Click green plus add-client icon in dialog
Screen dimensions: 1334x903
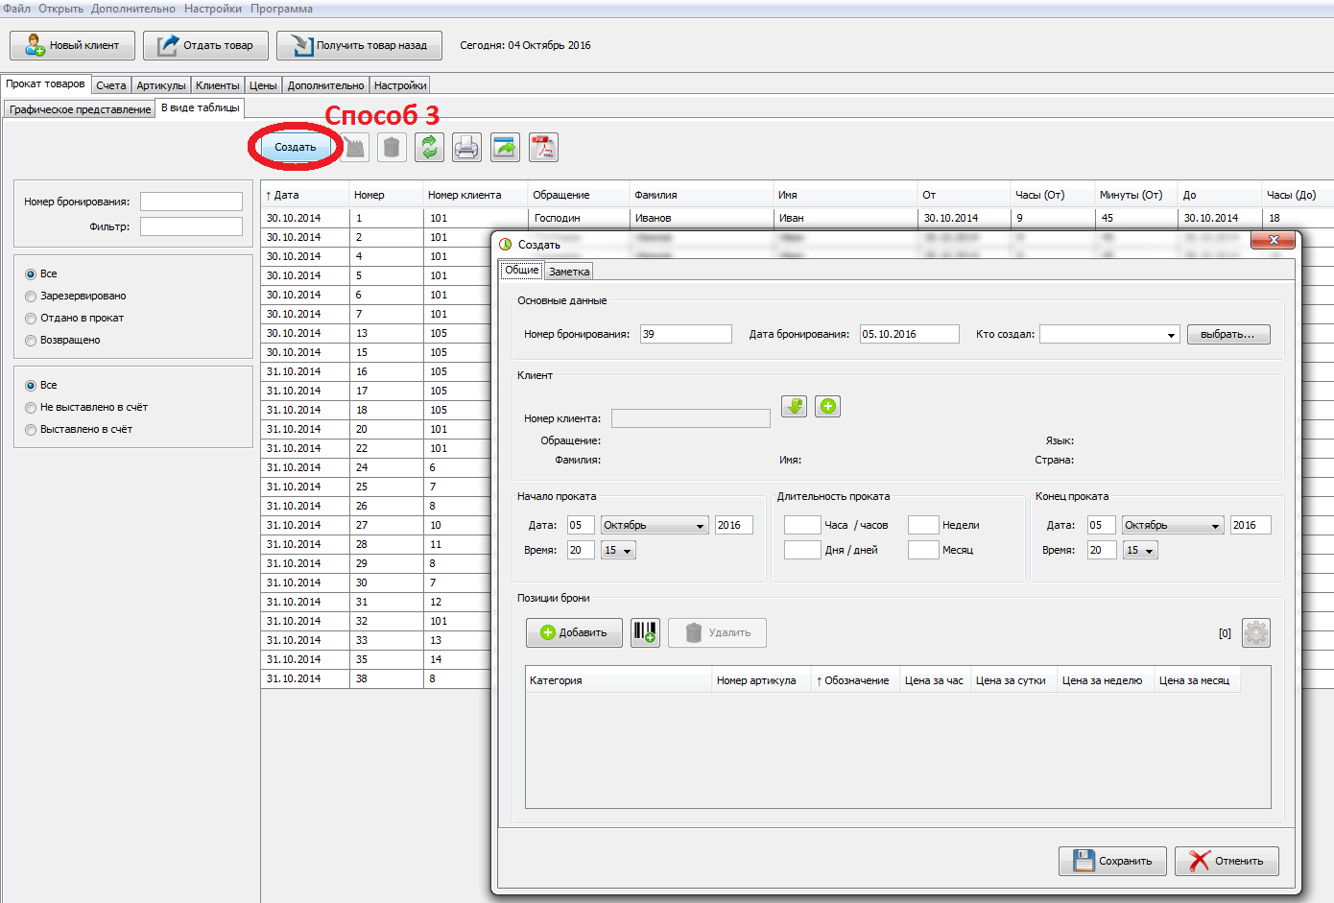(x=828, y=406)
